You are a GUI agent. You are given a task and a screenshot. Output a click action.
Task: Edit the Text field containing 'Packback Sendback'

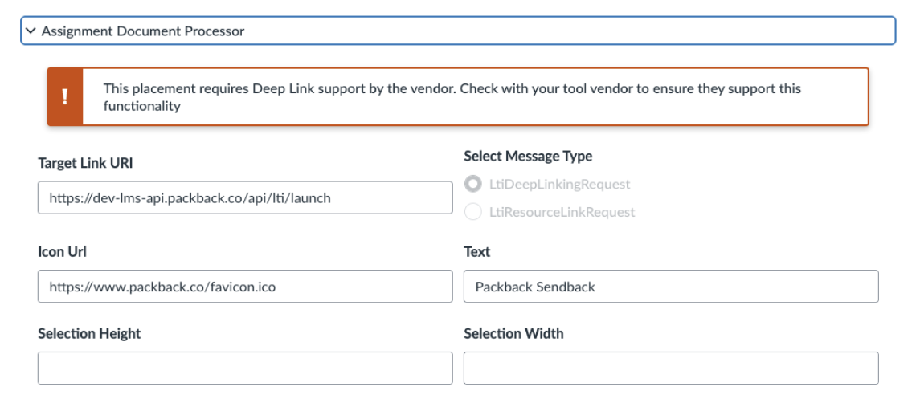click(x=670, y=287)
